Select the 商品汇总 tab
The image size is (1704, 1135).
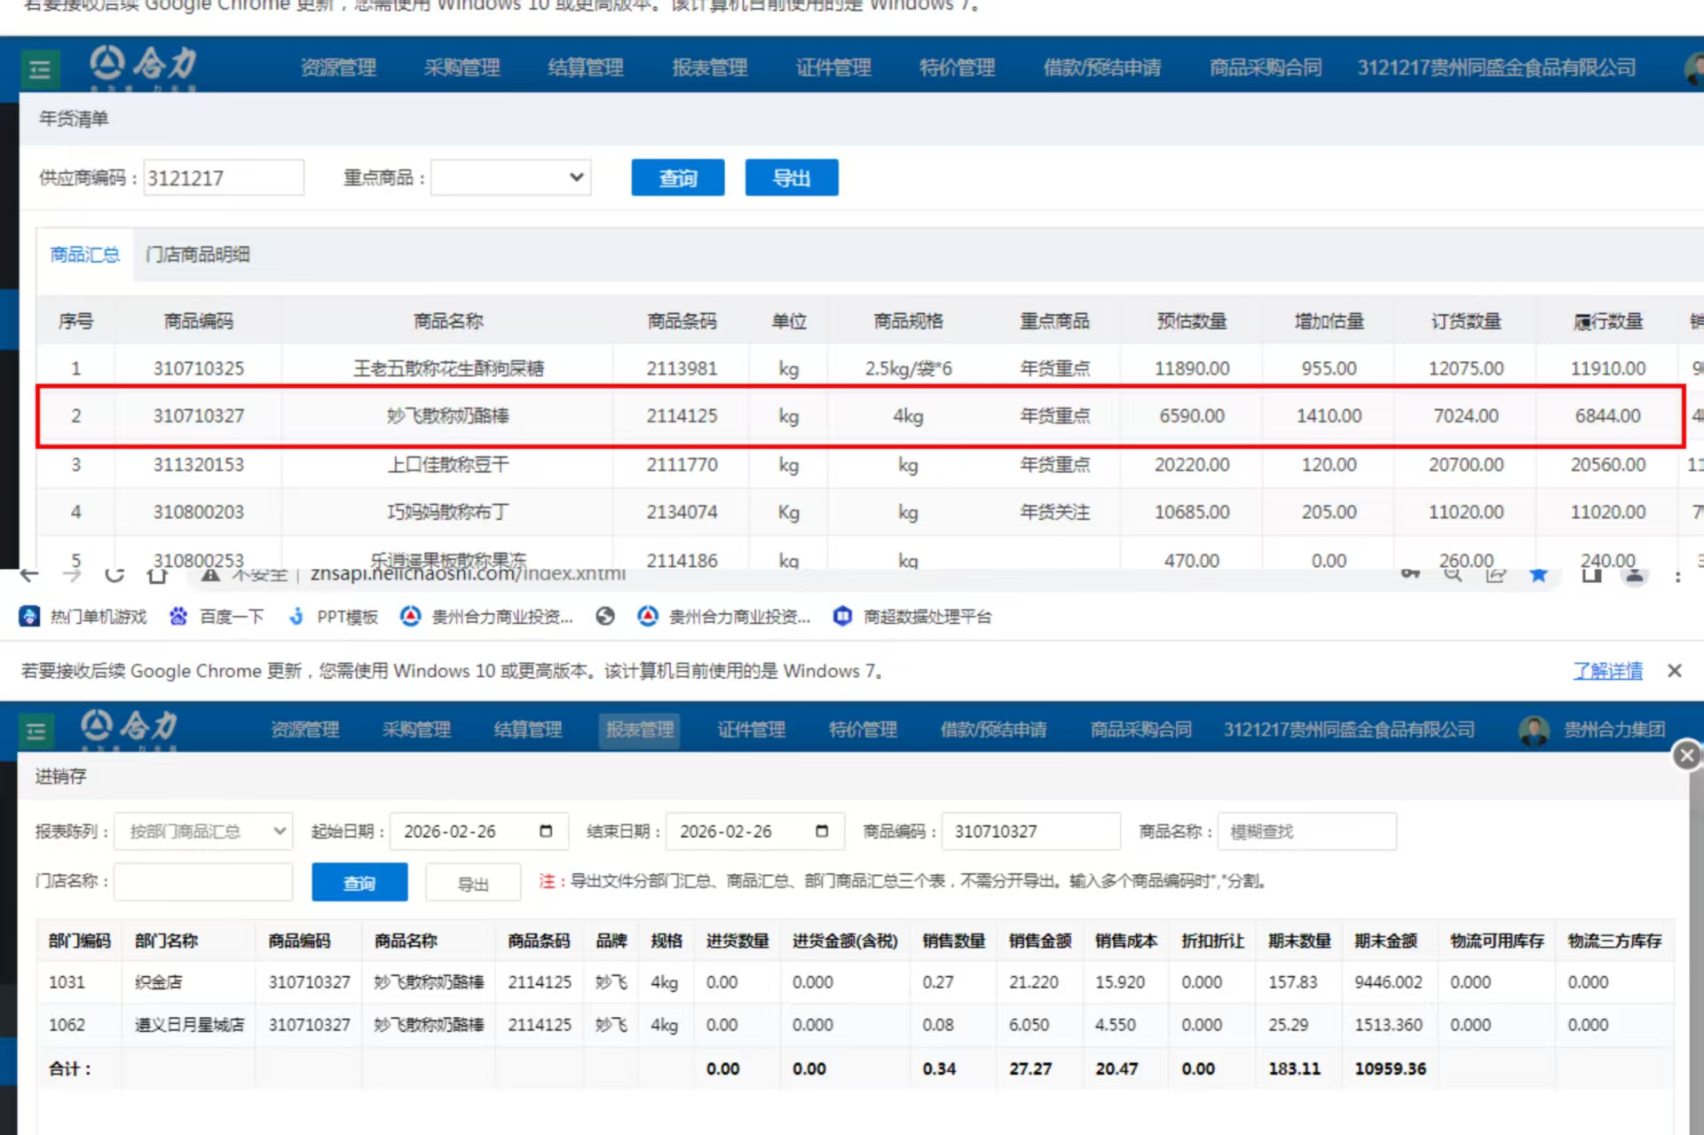tap(84, 255)
